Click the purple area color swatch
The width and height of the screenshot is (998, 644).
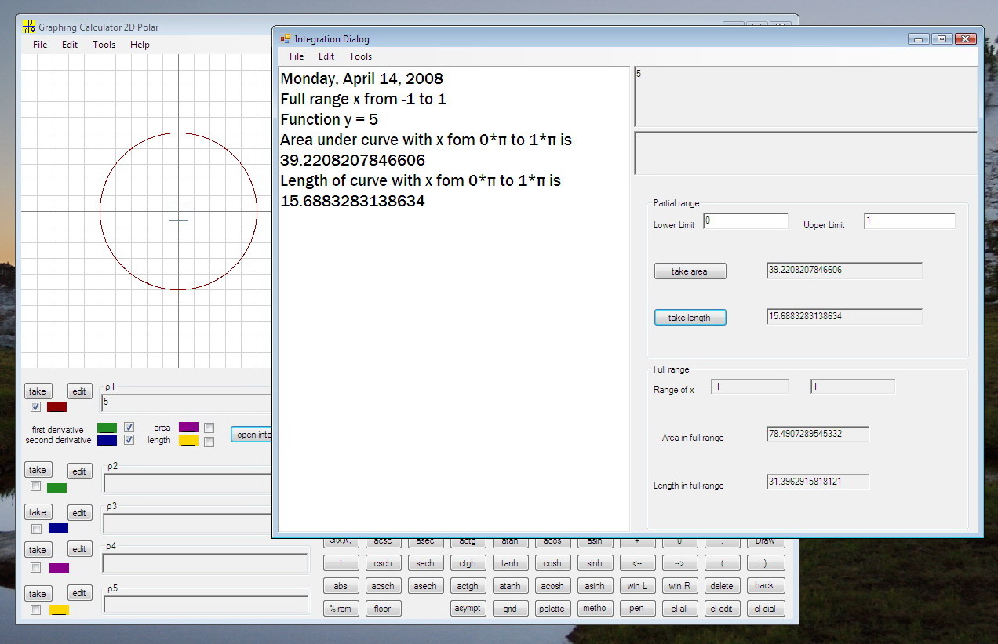[188, 427]
